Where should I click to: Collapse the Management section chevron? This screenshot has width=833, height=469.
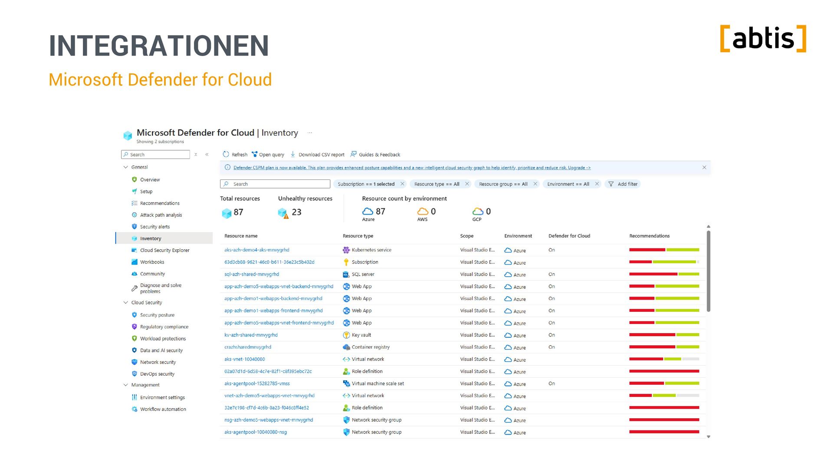click(x=126, y=385)
